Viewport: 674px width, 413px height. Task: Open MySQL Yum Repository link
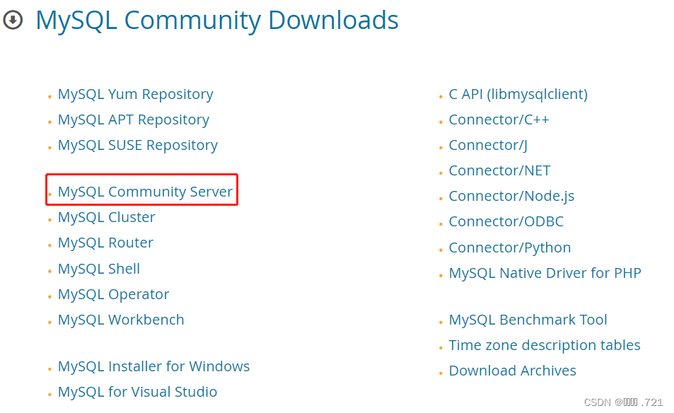[135, 94]
